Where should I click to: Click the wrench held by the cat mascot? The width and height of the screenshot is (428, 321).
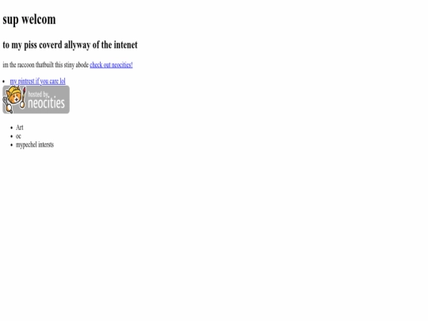8,106
